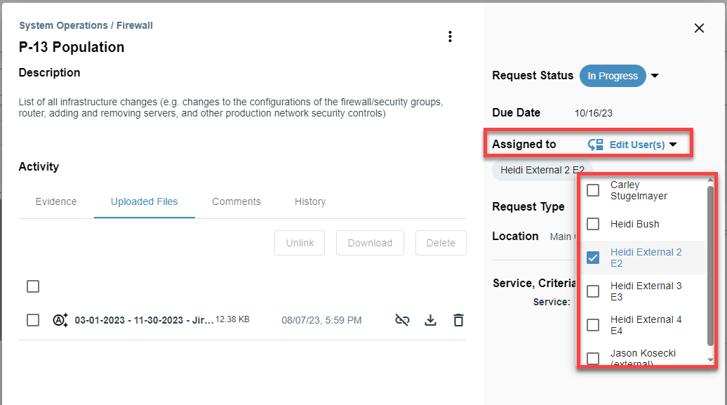Go to the Evidence tab

pos(56,201)
